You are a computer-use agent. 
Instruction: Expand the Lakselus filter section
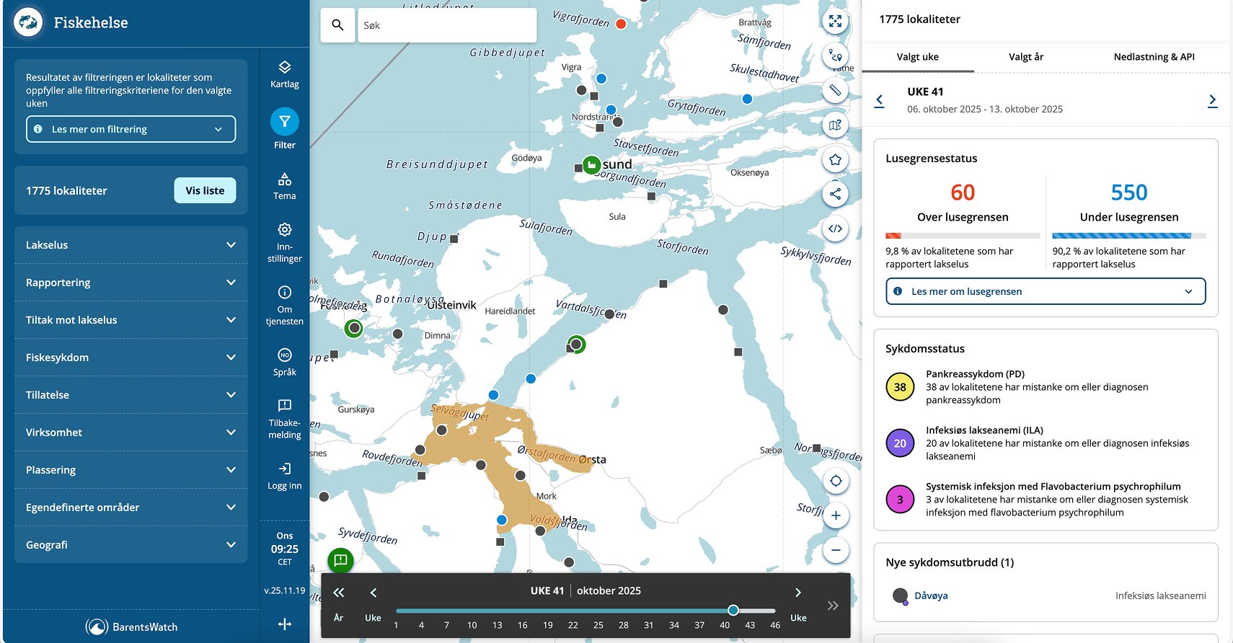131,245
